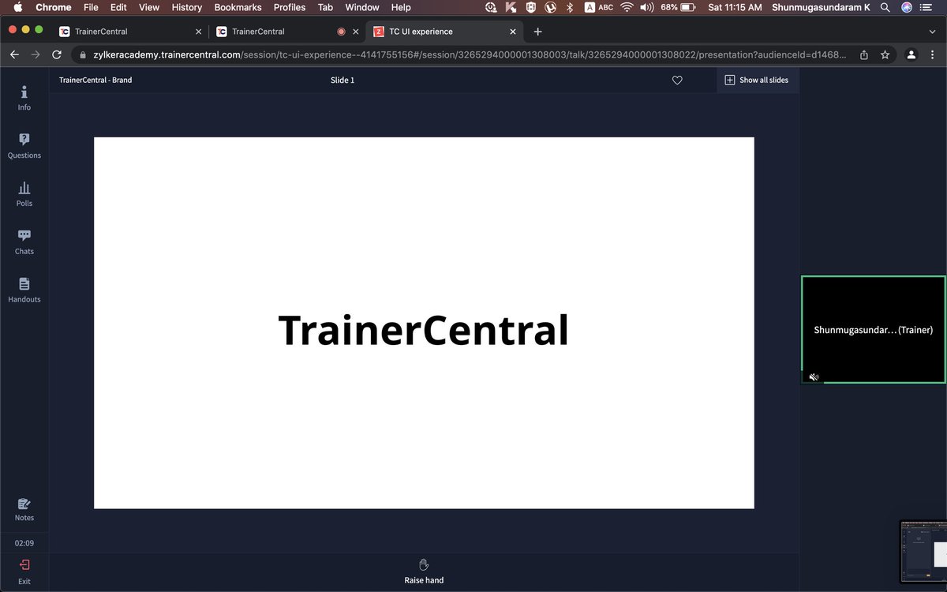Click the 02:09 session timer

[24, 543]
